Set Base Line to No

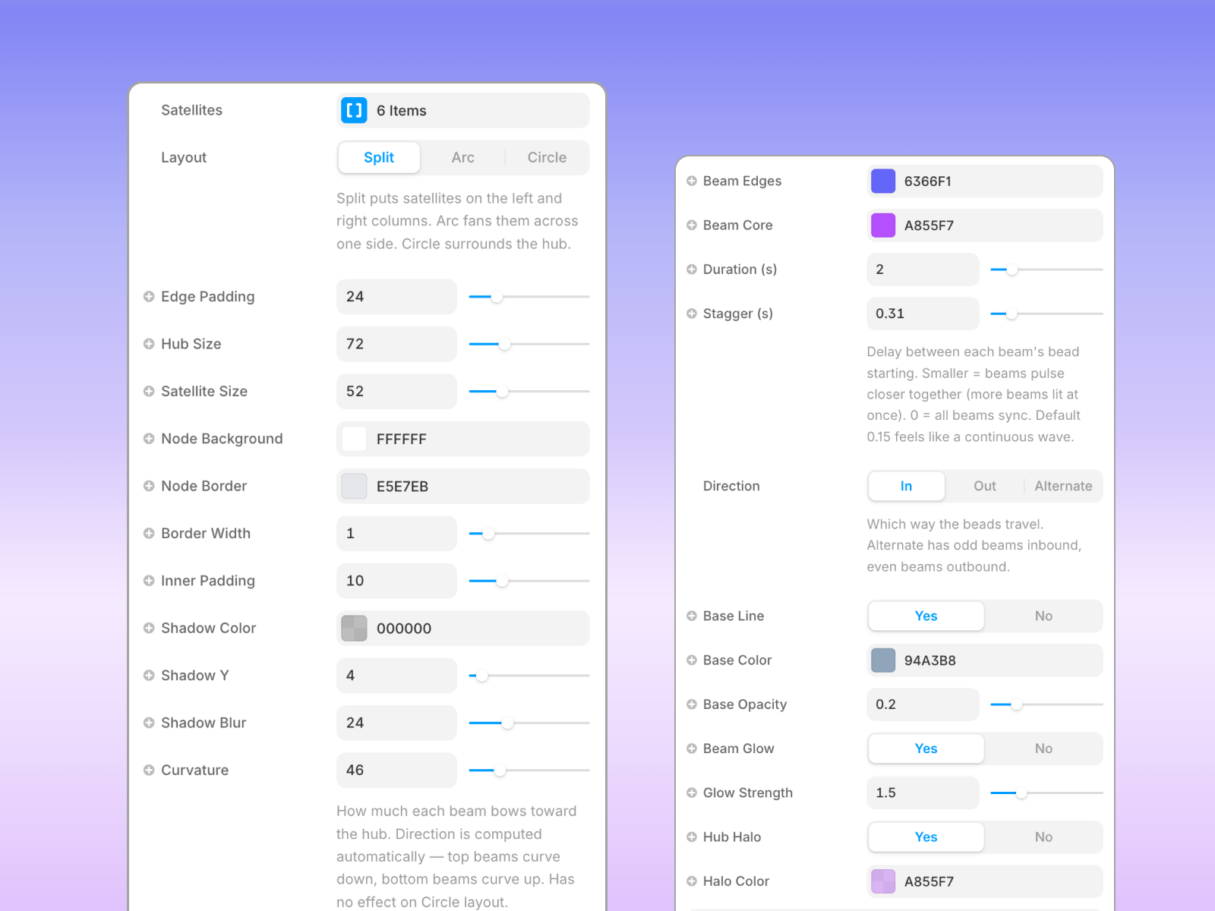tap(1043, 616)
